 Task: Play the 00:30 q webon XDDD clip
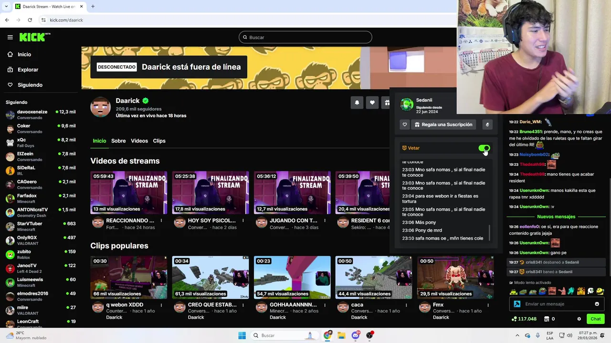point(129,277)
